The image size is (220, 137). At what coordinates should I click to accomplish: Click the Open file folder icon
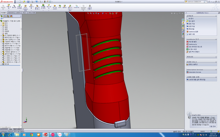[24, 2]
